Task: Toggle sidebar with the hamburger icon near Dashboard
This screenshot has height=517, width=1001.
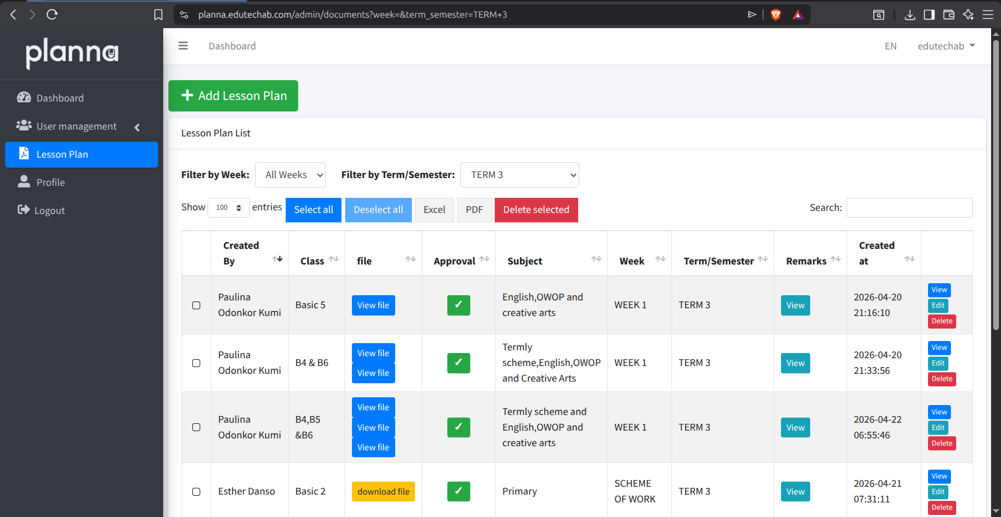Action: [183, 46]
